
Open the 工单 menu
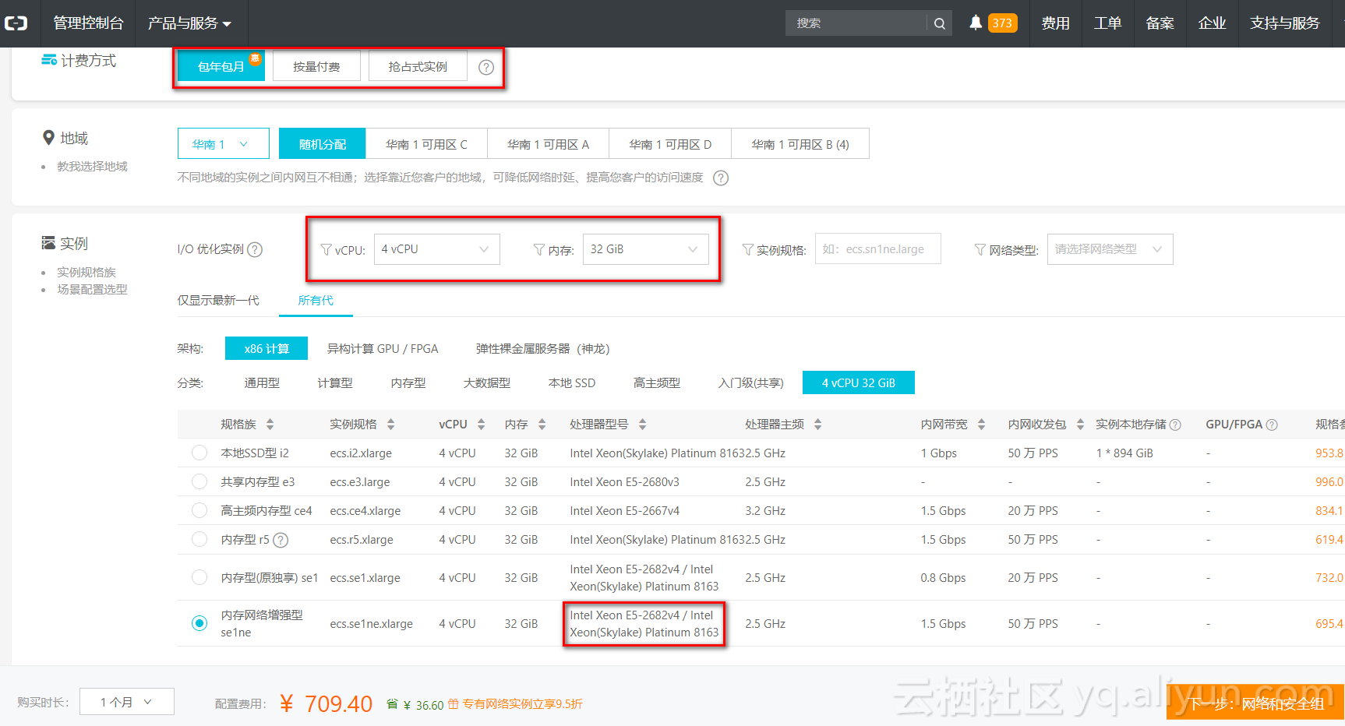1107,23
